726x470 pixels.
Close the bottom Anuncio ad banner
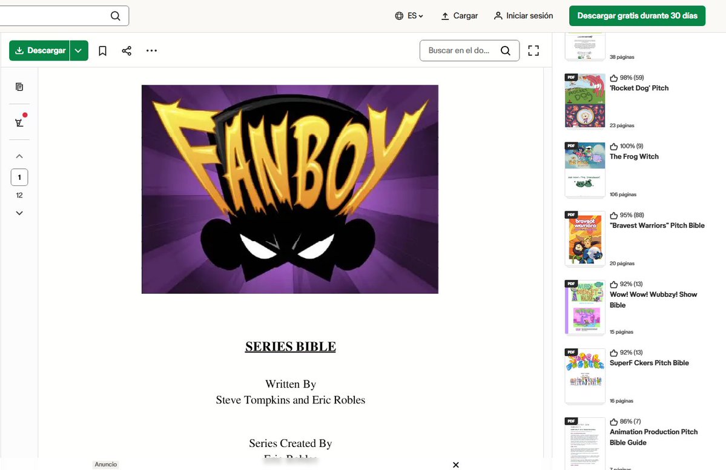point(455,465)
